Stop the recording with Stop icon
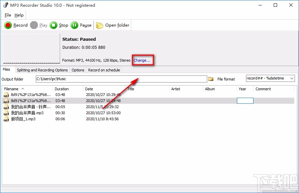Image resolution: width=299 pixels, height=193 pixels. point(54,25)
